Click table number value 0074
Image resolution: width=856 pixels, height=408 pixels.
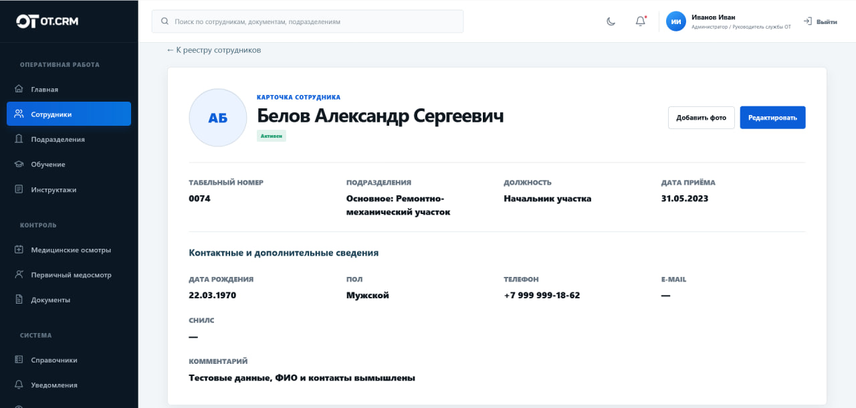[200, 199]
